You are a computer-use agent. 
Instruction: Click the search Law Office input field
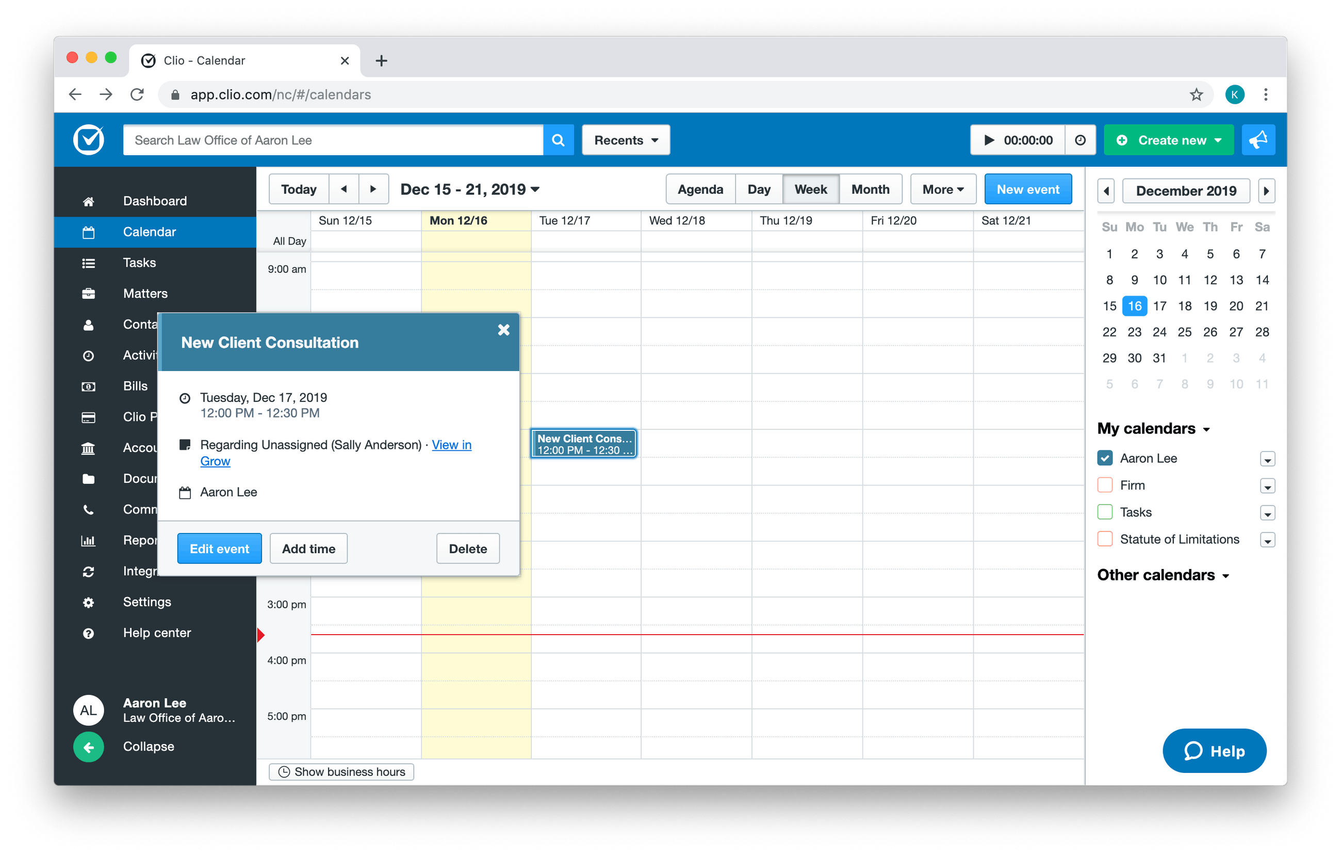[x=333, y=140]
